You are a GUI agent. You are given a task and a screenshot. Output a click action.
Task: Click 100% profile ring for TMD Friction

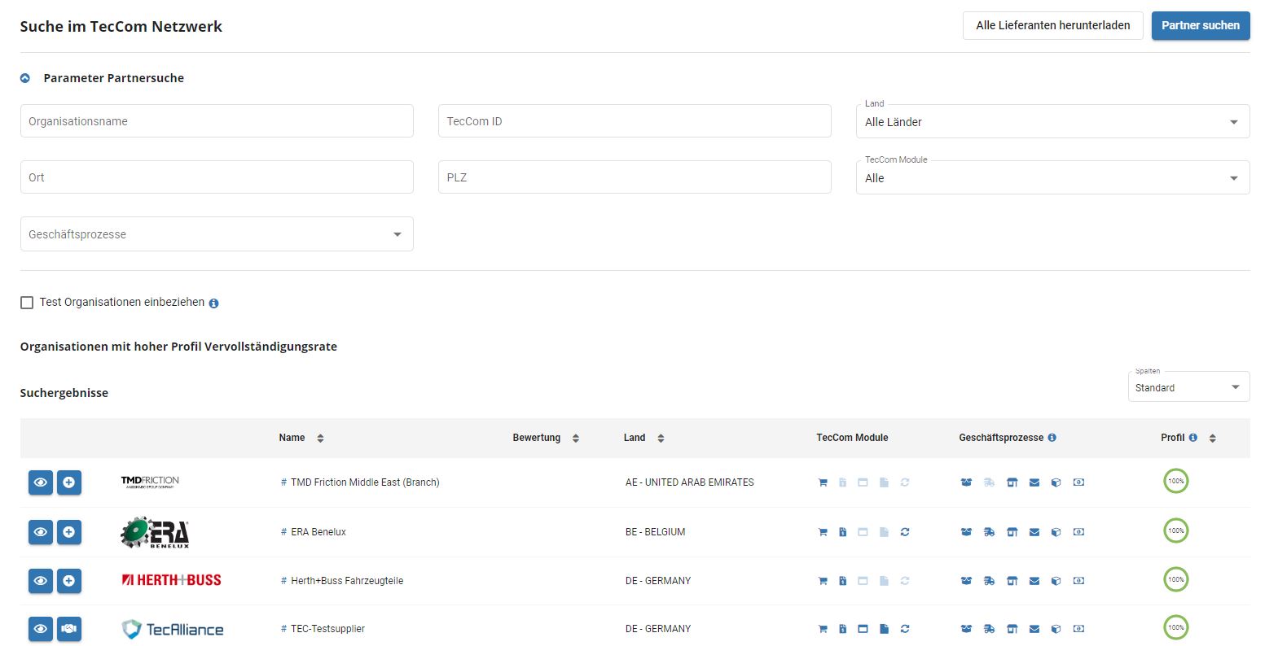click(x=1175, y=481)
